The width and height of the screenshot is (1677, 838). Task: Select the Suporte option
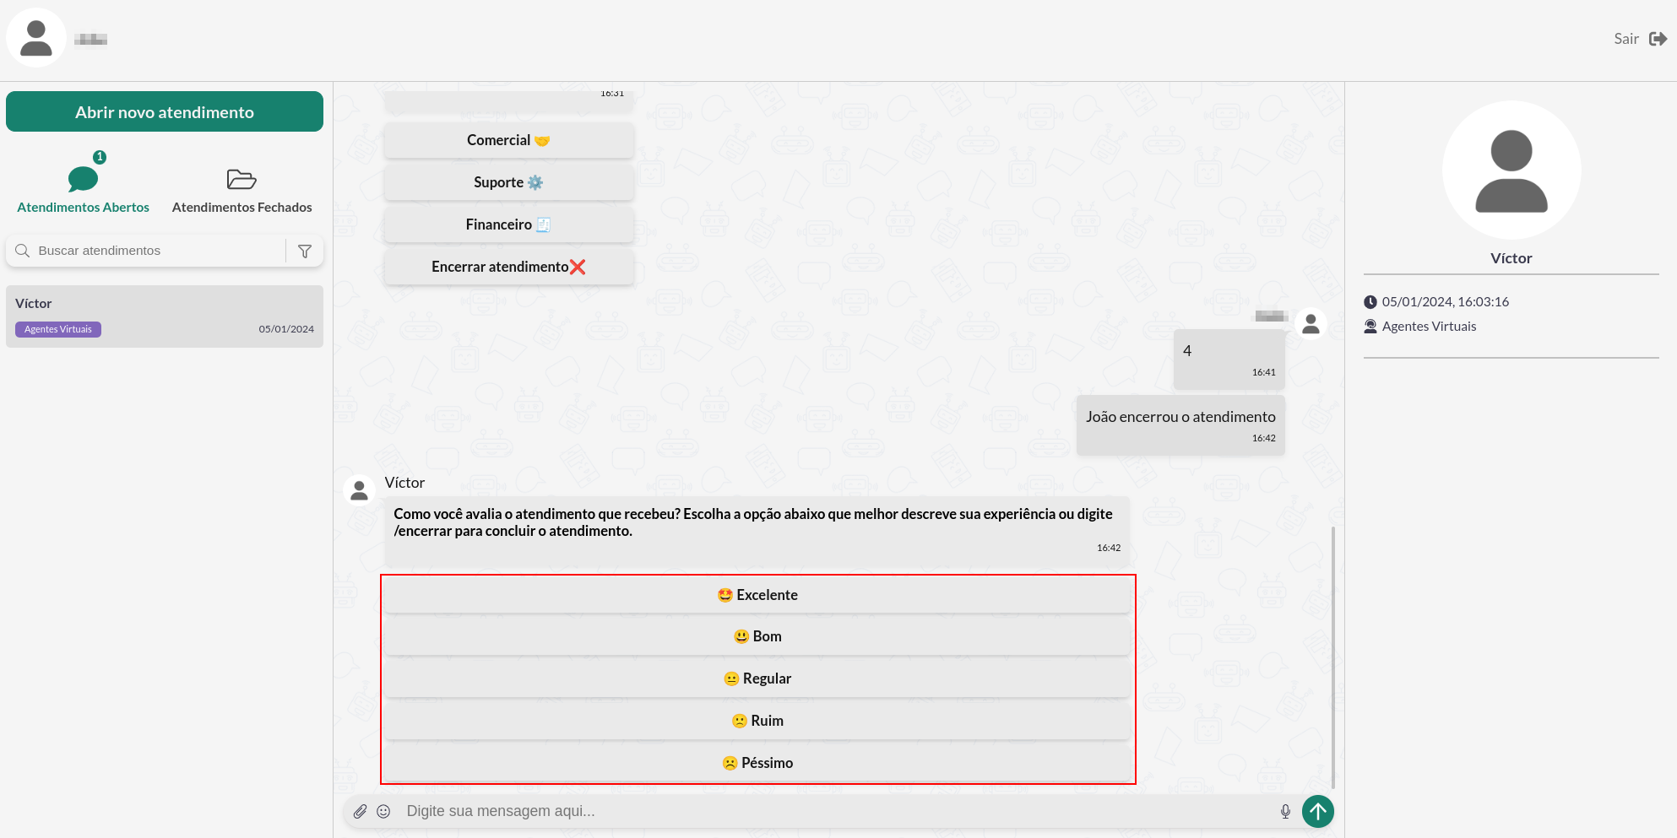pyautogui.click(x=509, y=182)
